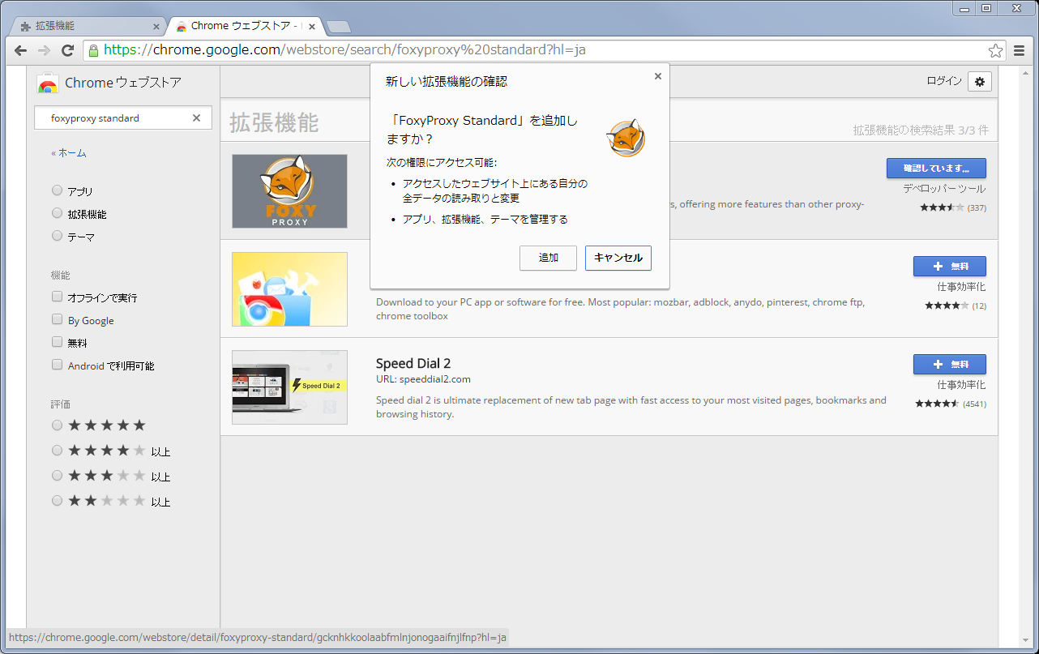Screen dimensions: 1039x654
Task: Close the 拡張機能 tab
Action: point(156,26)
